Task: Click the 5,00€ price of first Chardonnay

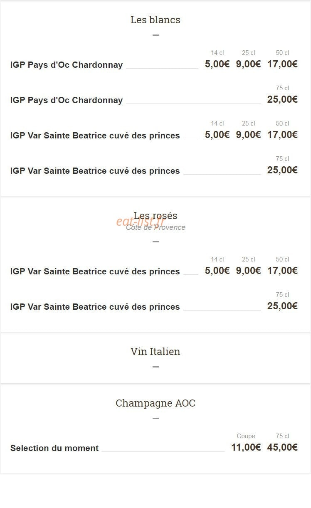Action: [x=217, y=64]
